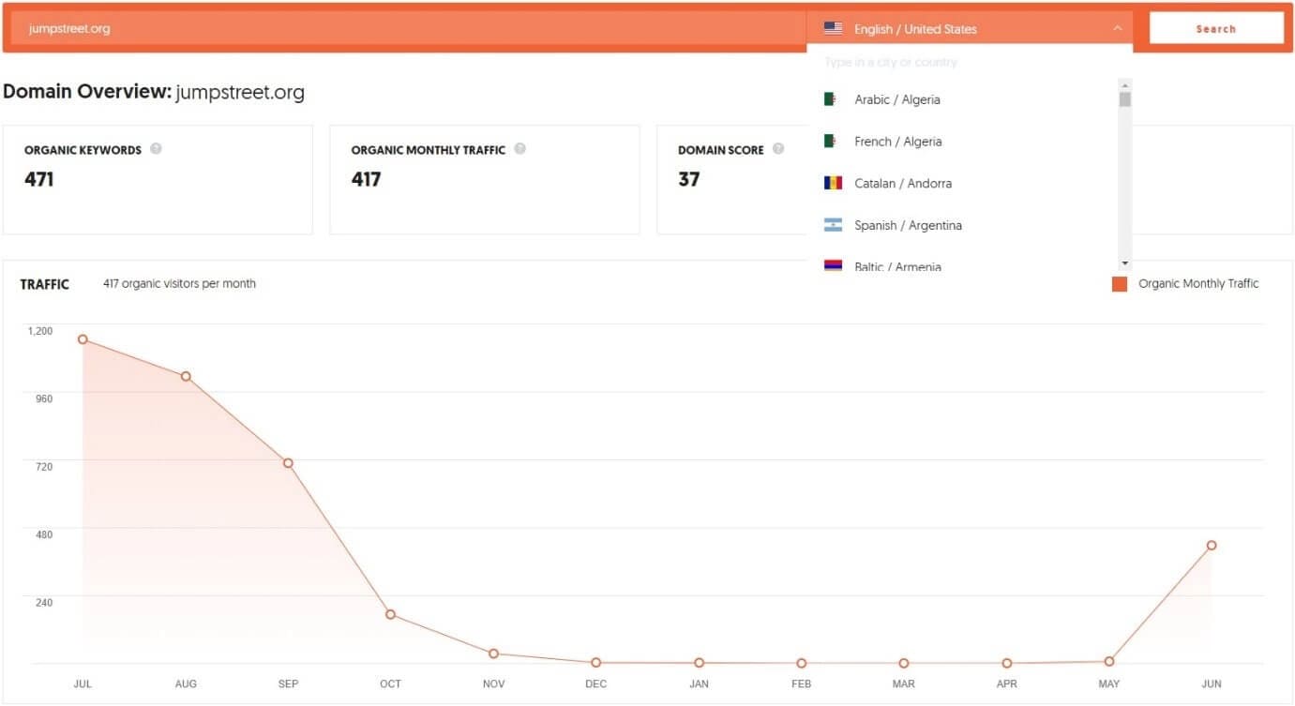Click the help icon beside Organic Keywords

[156, 148]
